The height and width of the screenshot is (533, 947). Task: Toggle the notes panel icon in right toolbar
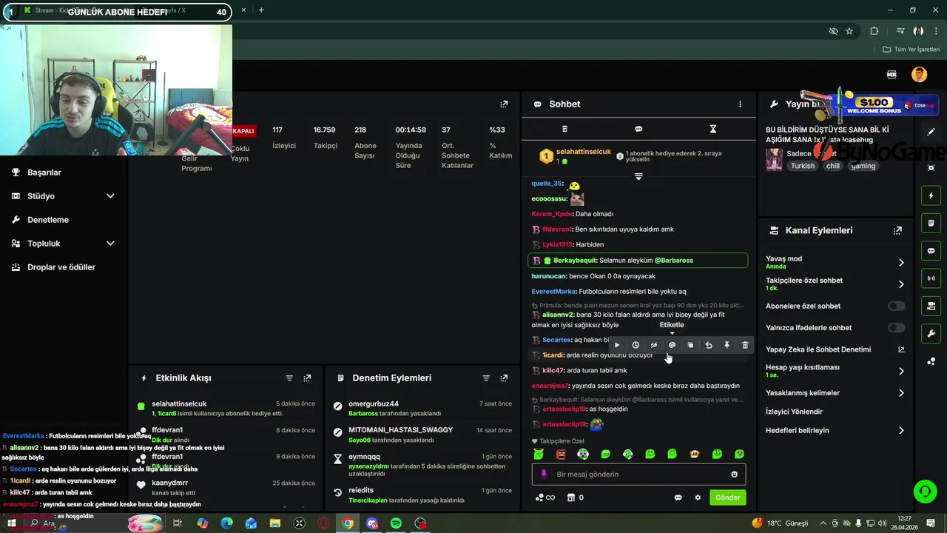pos(931,224)
